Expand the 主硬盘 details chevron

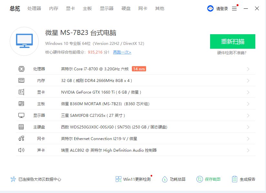(248, 127)
